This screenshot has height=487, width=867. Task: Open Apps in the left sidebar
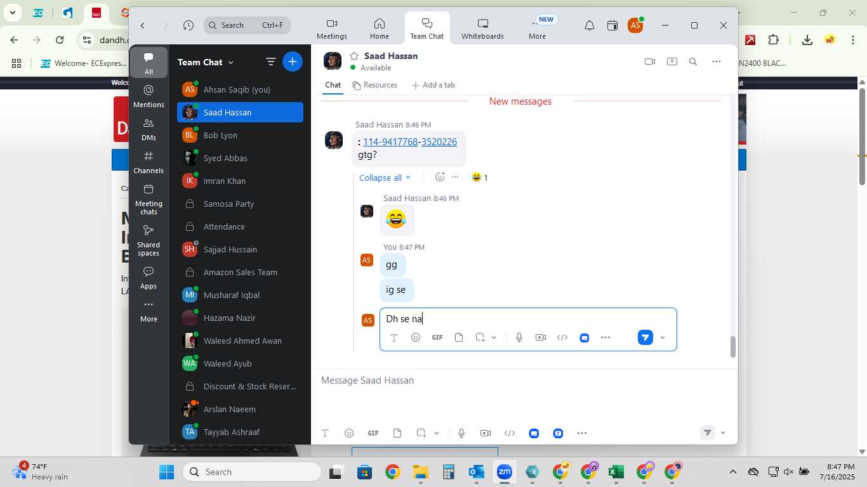pyautogui.click(x=149, y=277)
